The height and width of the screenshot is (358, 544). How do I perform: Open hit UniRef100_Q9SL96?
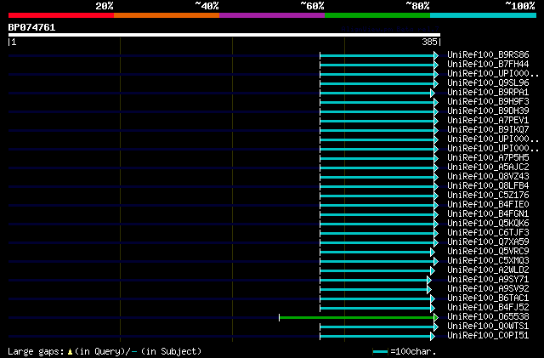pos(488,83)
